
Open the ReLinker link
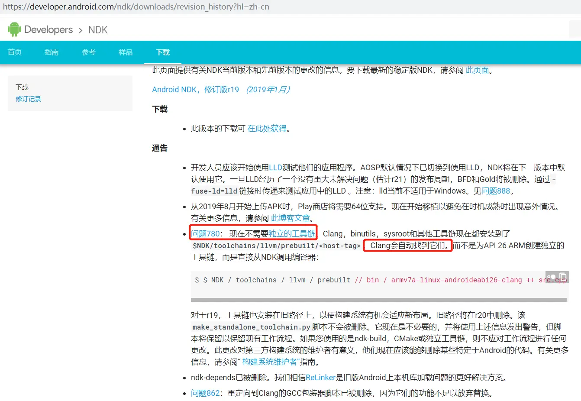click(320, 378)
